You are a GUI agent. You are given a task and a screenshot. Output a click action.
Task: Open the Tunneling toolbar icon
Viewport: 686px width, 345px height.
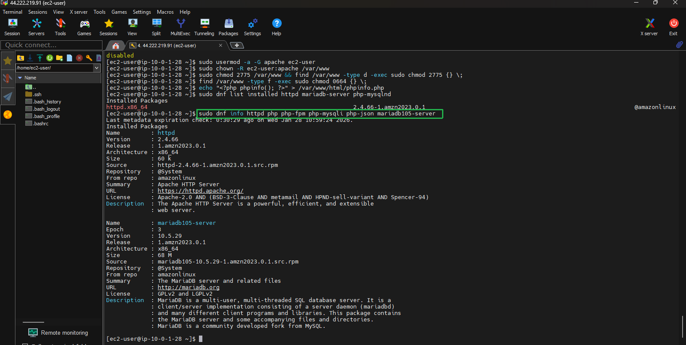coord(204,27)
